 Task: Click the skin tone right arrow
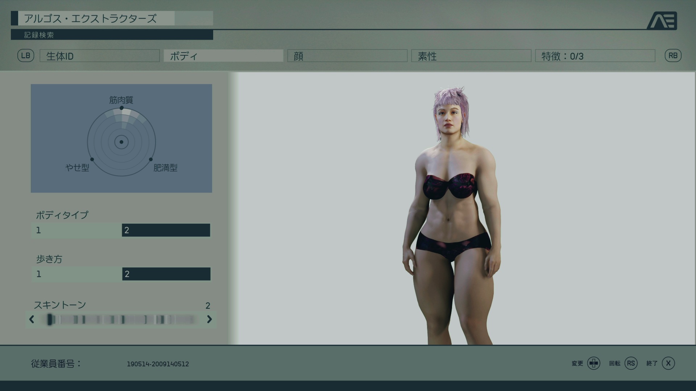coord(209,319)
